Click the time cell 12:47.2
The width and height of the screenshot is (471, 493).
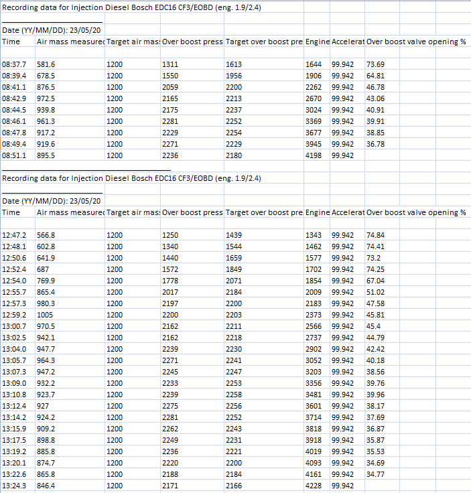click(x=14, y=235)
